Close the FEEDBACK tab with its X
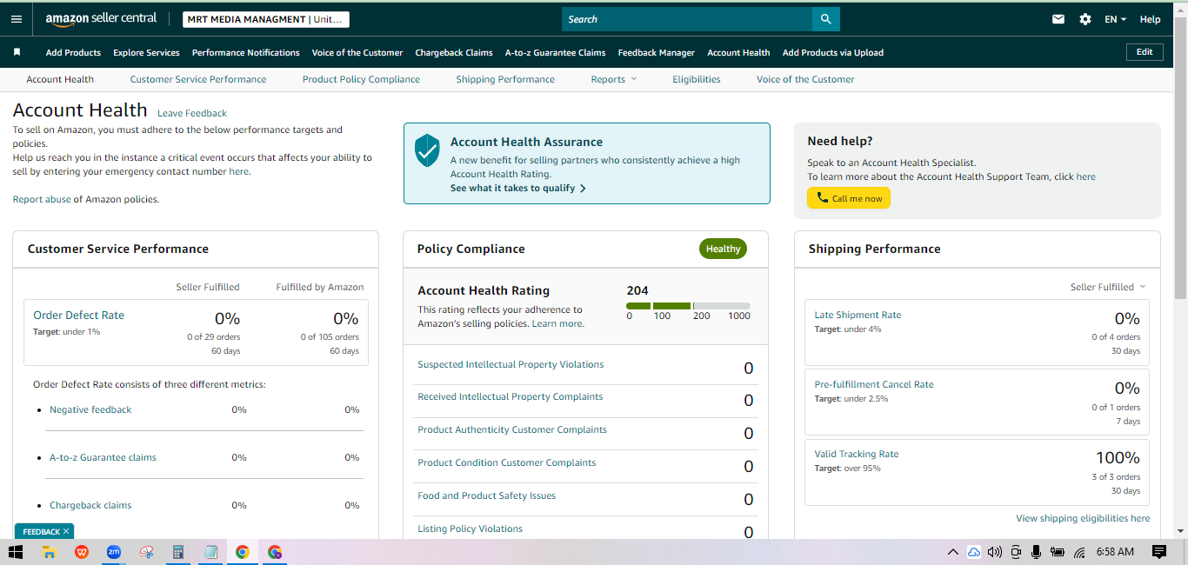This screenshot has width=1188, height=565. tap(65, 531)
